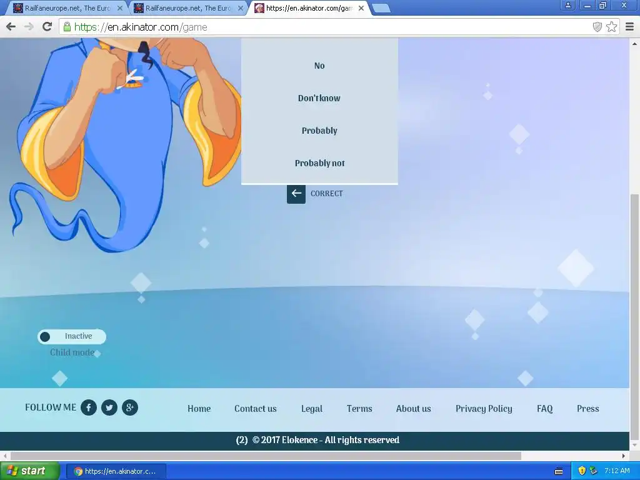Open Akinator's Twitter page icon

click(x=109, y=407)
